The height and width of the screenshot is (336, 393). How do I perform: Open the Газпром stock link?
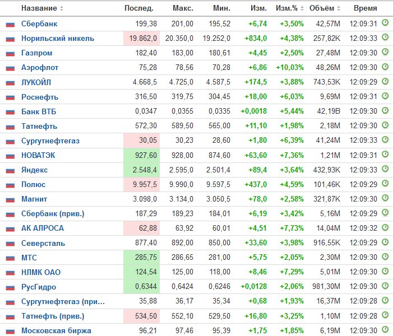tap(37, 53)
